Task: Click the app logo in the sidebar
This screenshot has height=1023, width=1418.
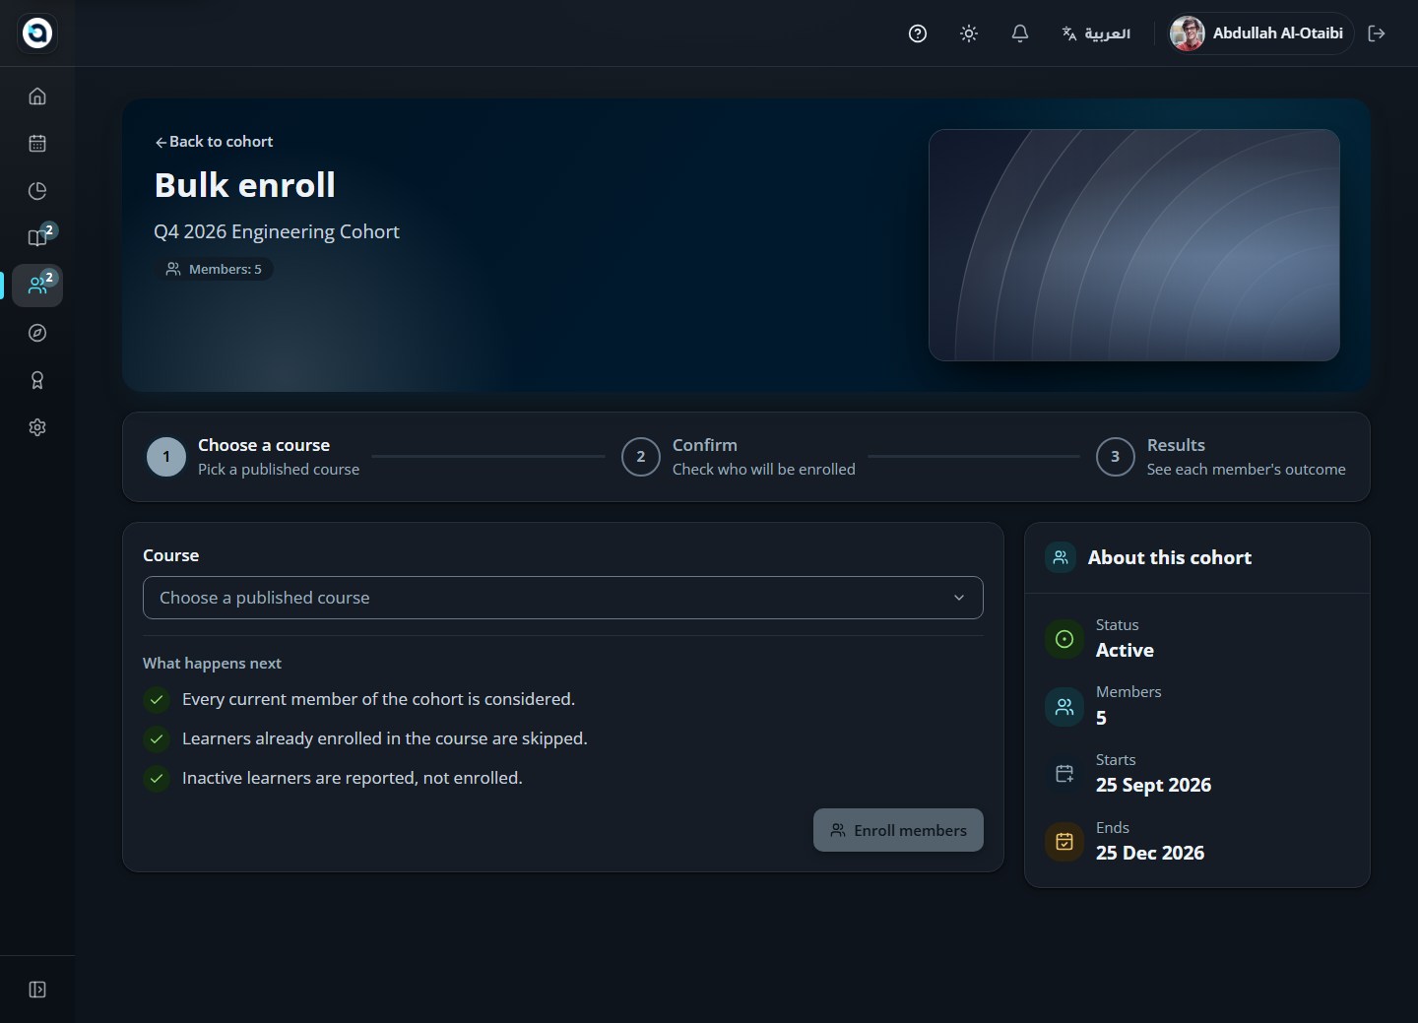Action: 37,32
